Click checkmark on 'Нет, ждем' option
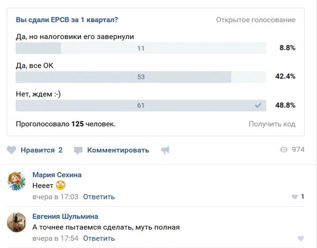Image resolution: width=317 pixels, height=248 pixels. pyautogui.click(x=258, y=105)
